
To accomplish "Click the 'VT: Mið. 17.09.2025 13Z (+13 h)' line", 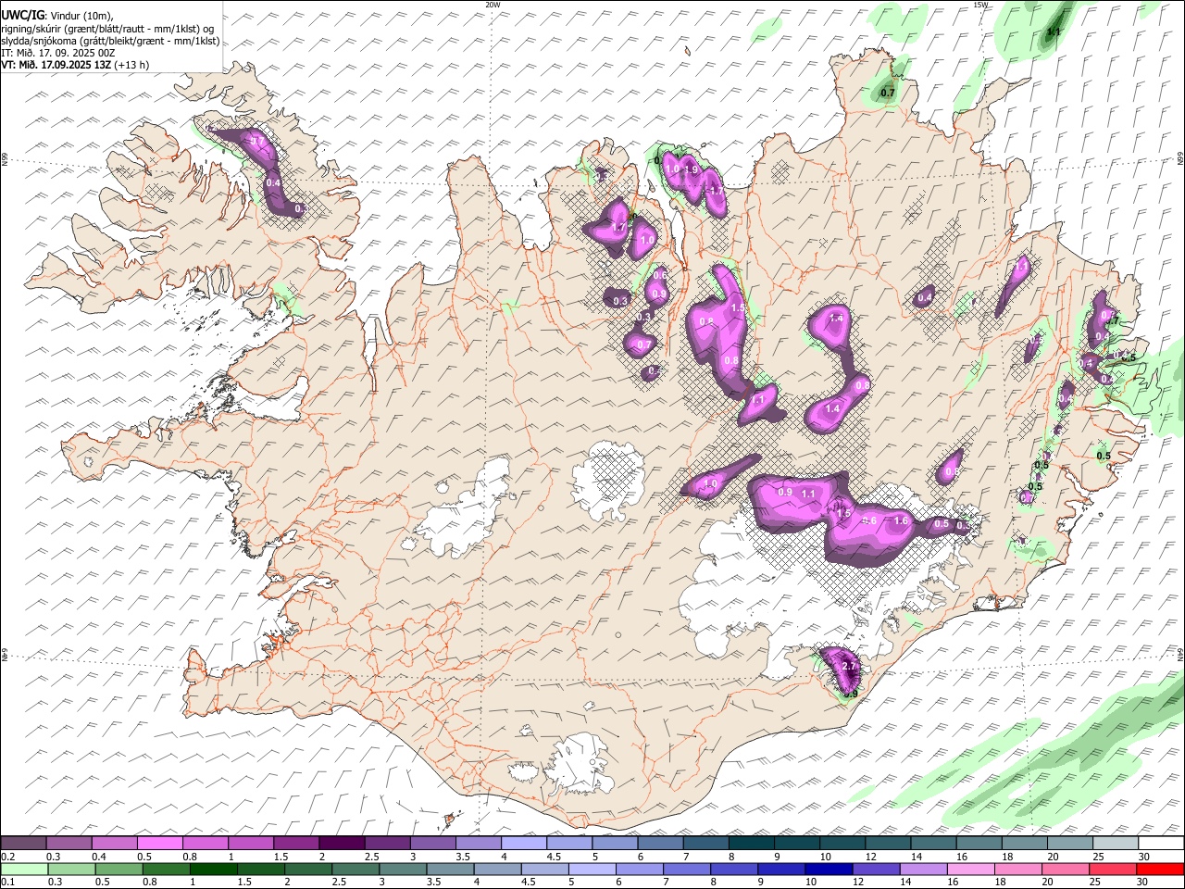I will point(75,65).
